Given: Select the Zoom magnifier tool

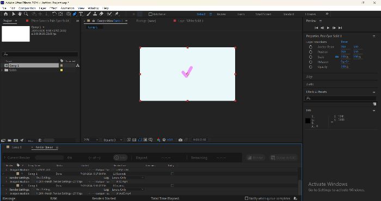Looking at the screenshot, I should 26,14.
